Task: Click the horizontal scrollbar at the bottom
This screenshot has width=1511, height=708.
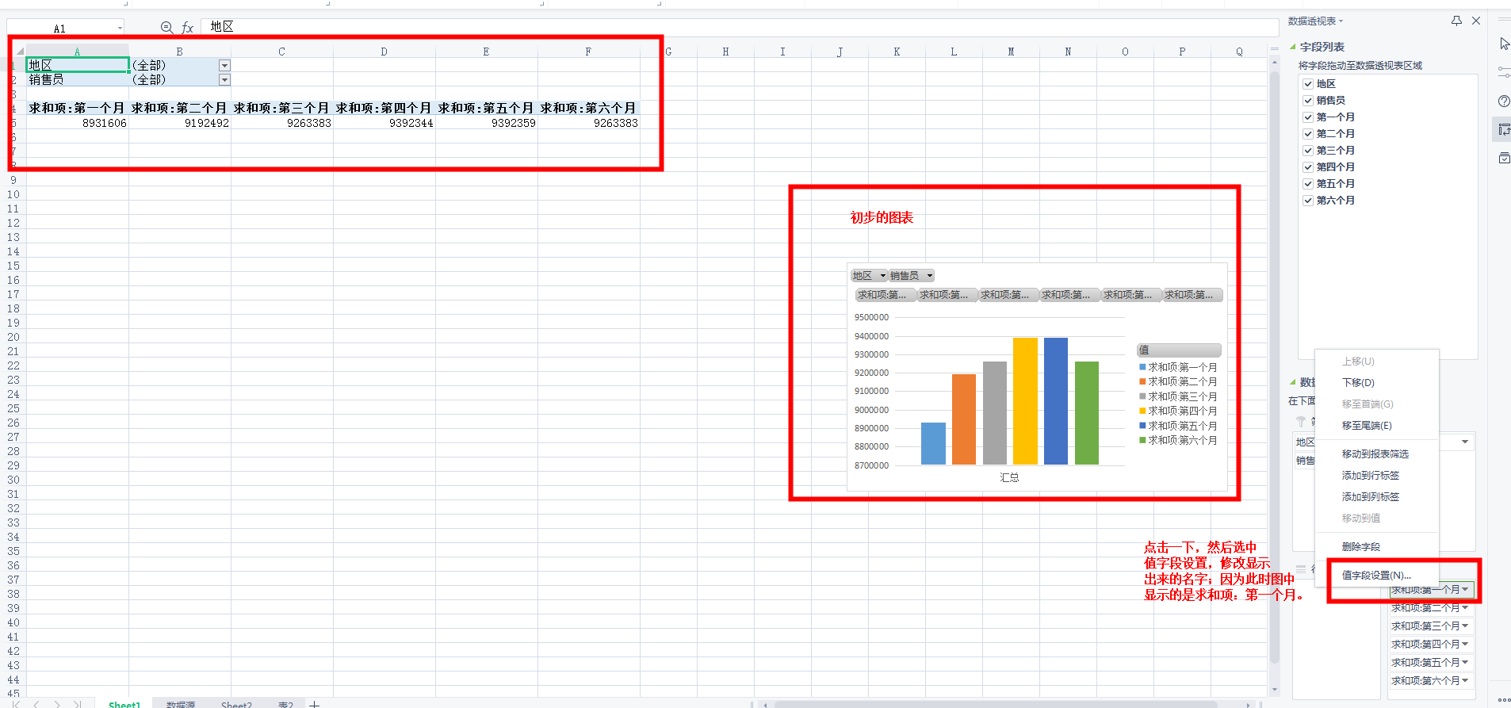Action: point(995,703)
